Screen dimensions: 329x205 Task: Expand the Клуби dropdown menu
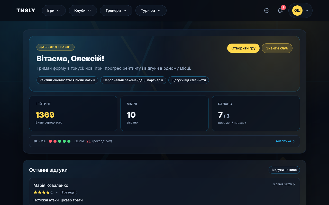(83, 11)
